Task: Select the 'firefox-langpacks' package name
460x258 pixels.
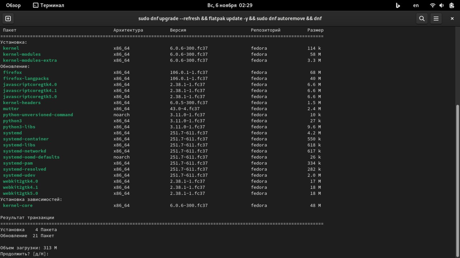Action: (26, 79)
